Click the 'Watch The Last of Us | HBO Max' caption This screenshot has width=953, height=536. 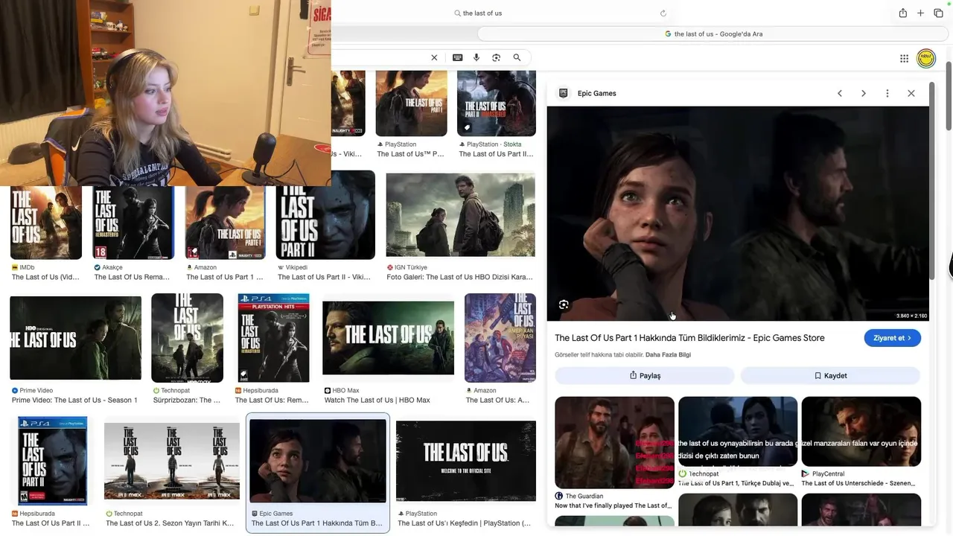click(377, 401)
